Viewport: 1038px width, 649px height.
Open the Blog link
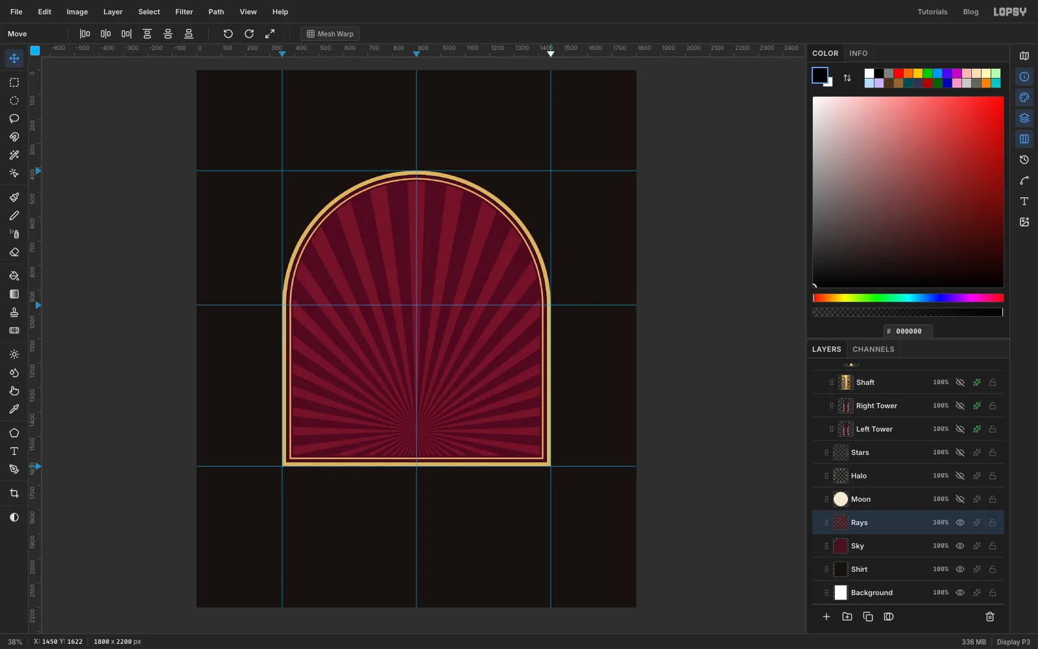pyautogui.click(x=971, y=12)
